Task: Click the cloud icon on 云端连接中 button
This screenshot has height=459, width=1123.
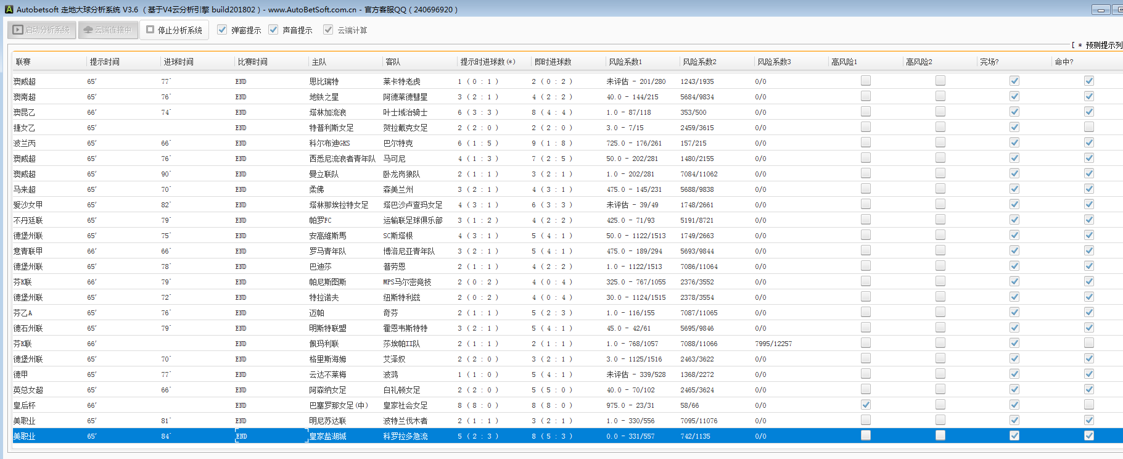Action: (x=88, y=30)
